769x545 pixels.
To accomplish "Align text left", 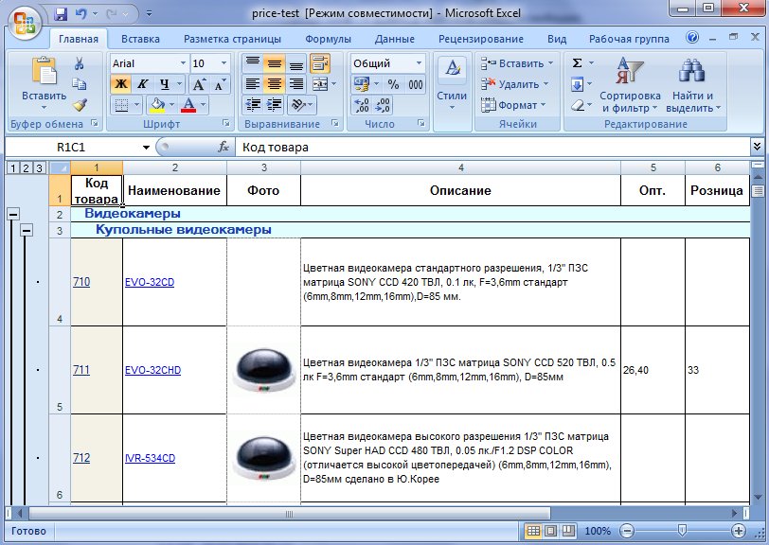I will tap(253, 84).
